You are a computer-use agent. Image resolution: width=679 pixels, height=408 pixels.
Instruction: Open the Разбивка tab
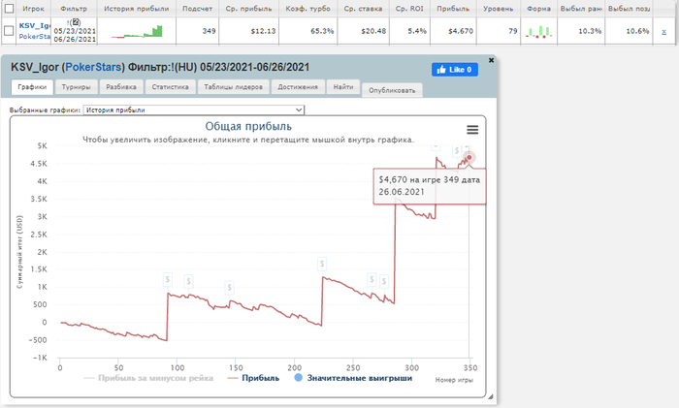tap(121, 86)
